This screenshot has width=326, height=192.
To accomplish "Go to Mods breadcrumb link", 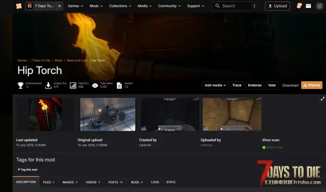I will [x=58, y=60].
